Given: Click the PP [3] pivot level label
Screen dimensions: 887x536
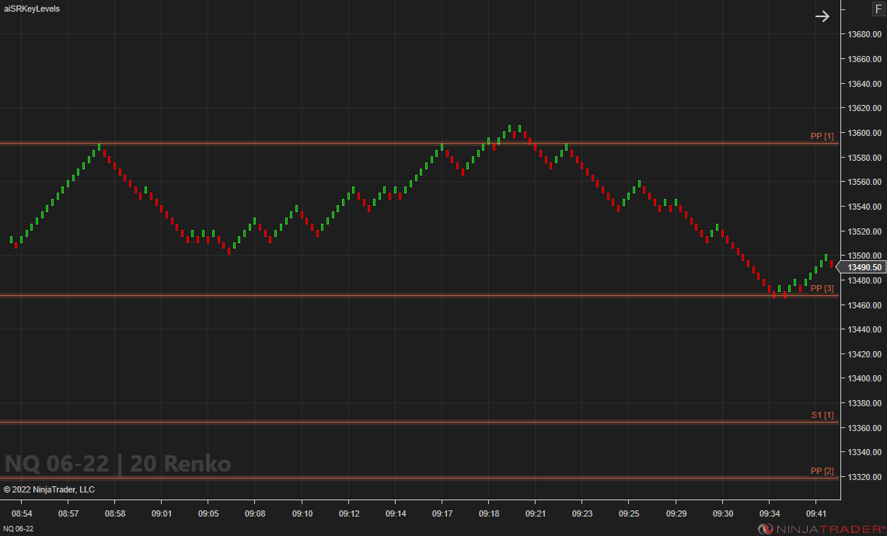Looking at the screenshot, I should [822, 287].
